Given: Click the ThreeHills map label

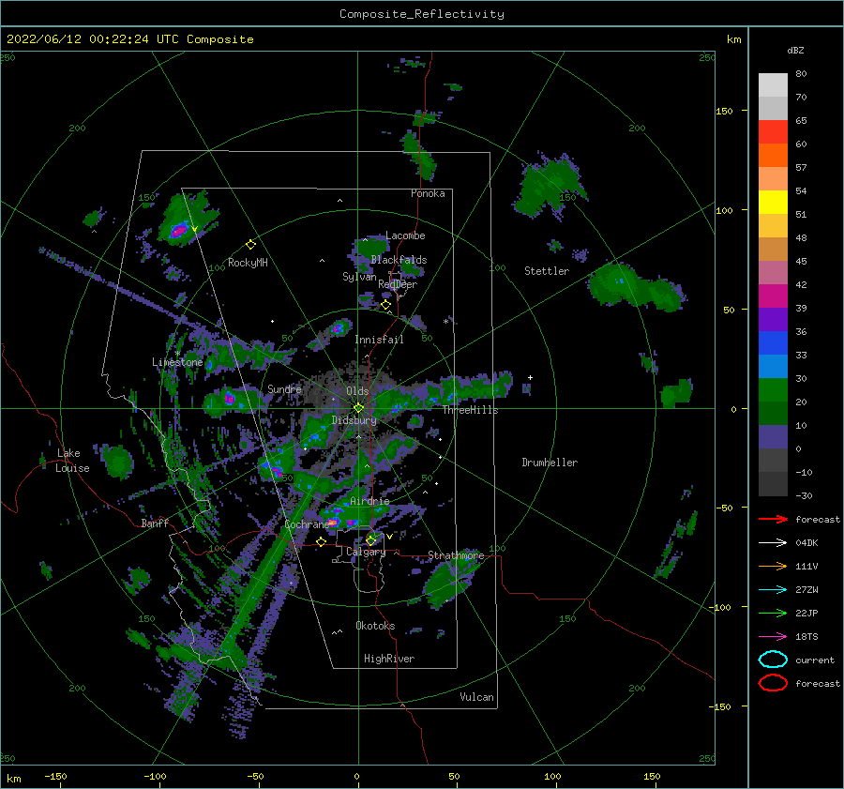Looking at the screenshot, I should [471, 410].
